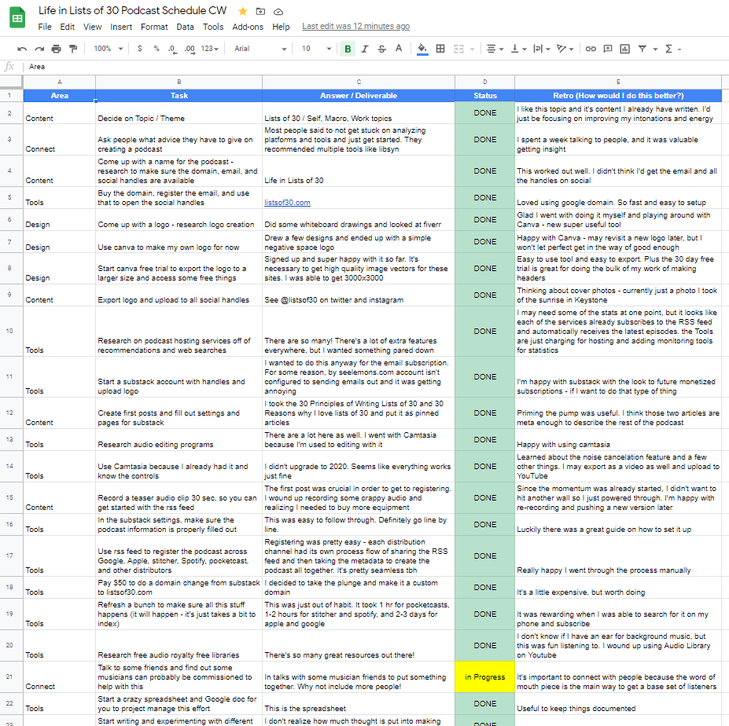Select the Paint format tool

pos(73,49)
